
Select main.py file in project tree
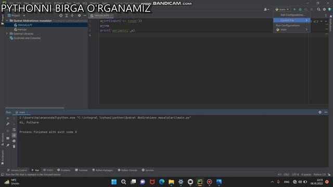click(22, 30)
